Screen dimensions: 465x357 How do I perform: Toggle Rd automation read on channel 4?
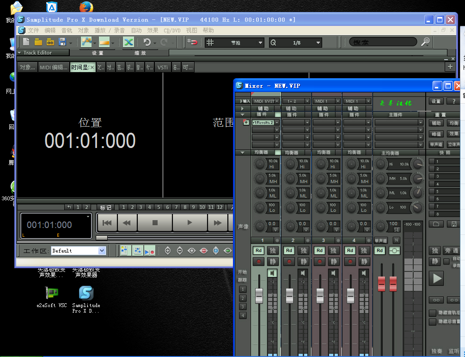tap(350, 251)
